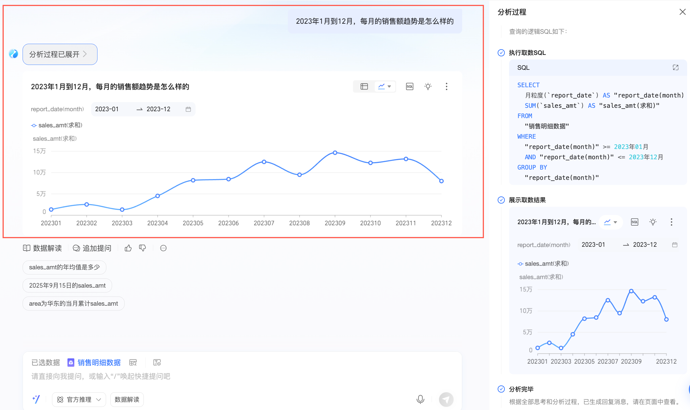Select suggestion sales_amt的年均值是多少
Image resolution: width=690 pixels, height=410 pixels.
click(x=64, y=267)
